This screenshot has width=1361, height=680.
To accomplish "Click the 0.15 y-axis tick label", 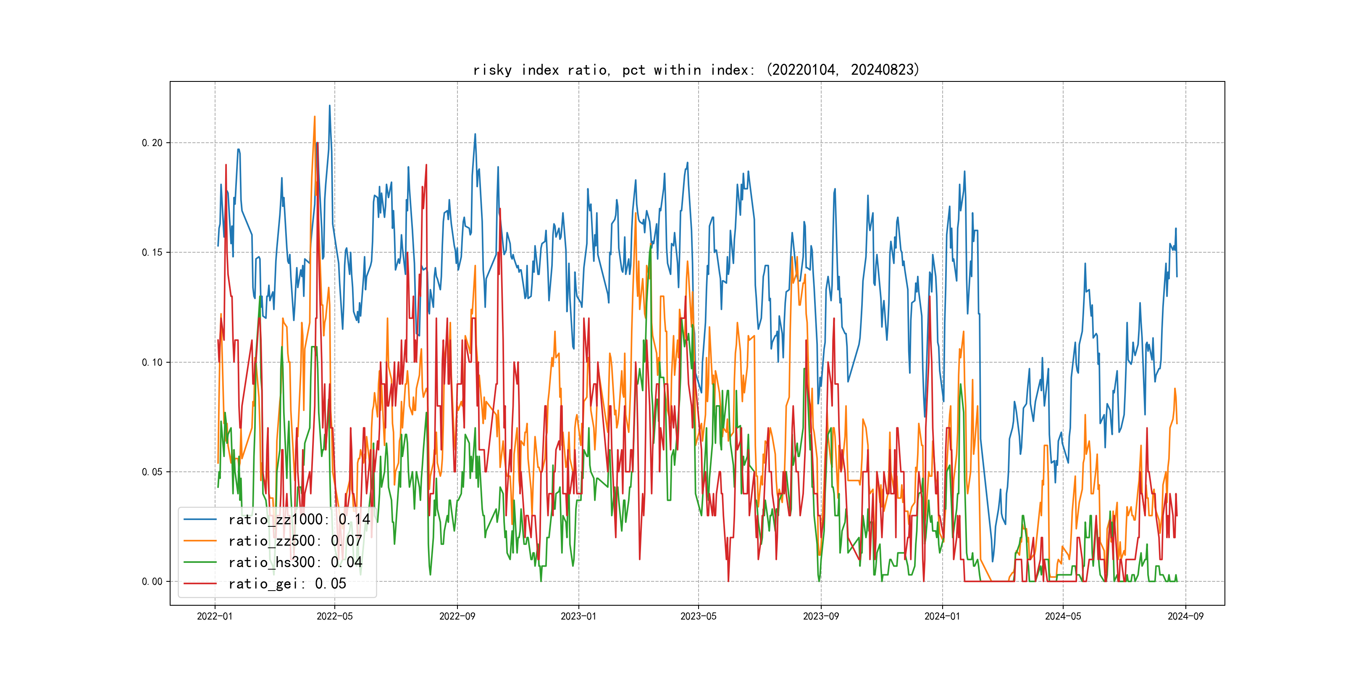I will pyautogui.click(x=152, y=252).
